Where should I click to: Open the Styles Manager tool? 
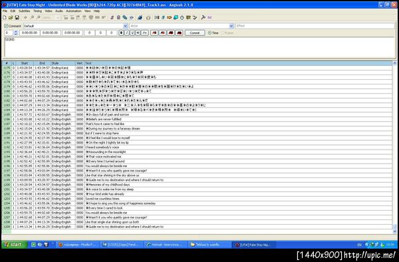coord(112,17)
